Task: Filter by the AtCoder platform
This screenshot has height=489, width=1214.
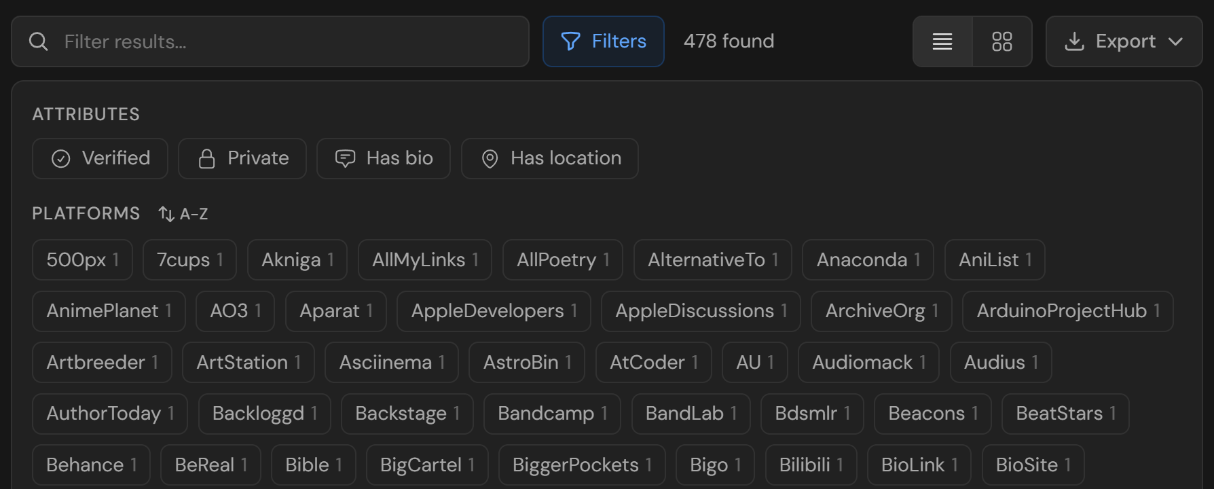Action: (x=654, y=362)
